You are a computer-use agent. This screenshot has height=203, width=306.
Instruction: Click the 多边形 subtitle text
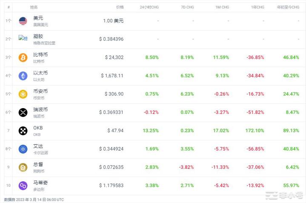tap(39, 189)
